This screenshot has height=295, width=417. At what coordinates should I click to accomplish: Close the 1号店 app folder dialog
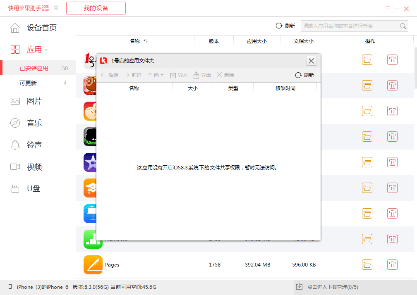(311, 61)
